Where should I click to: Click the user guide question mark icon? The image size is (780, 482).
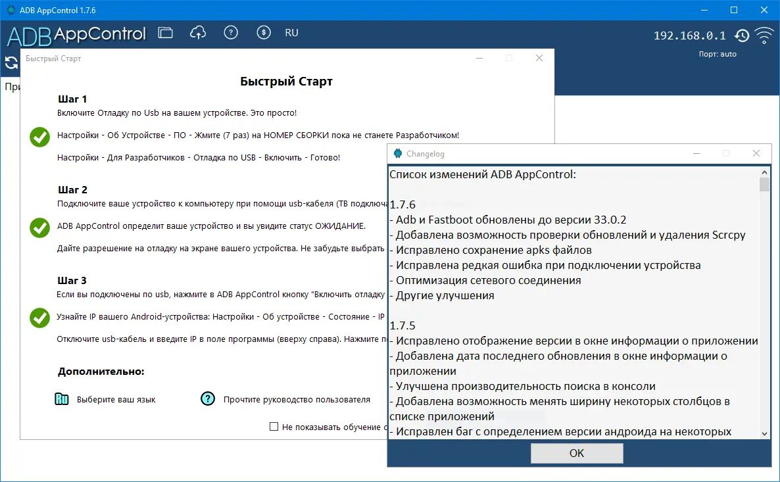pyautogui.click(x=208, y=399)
